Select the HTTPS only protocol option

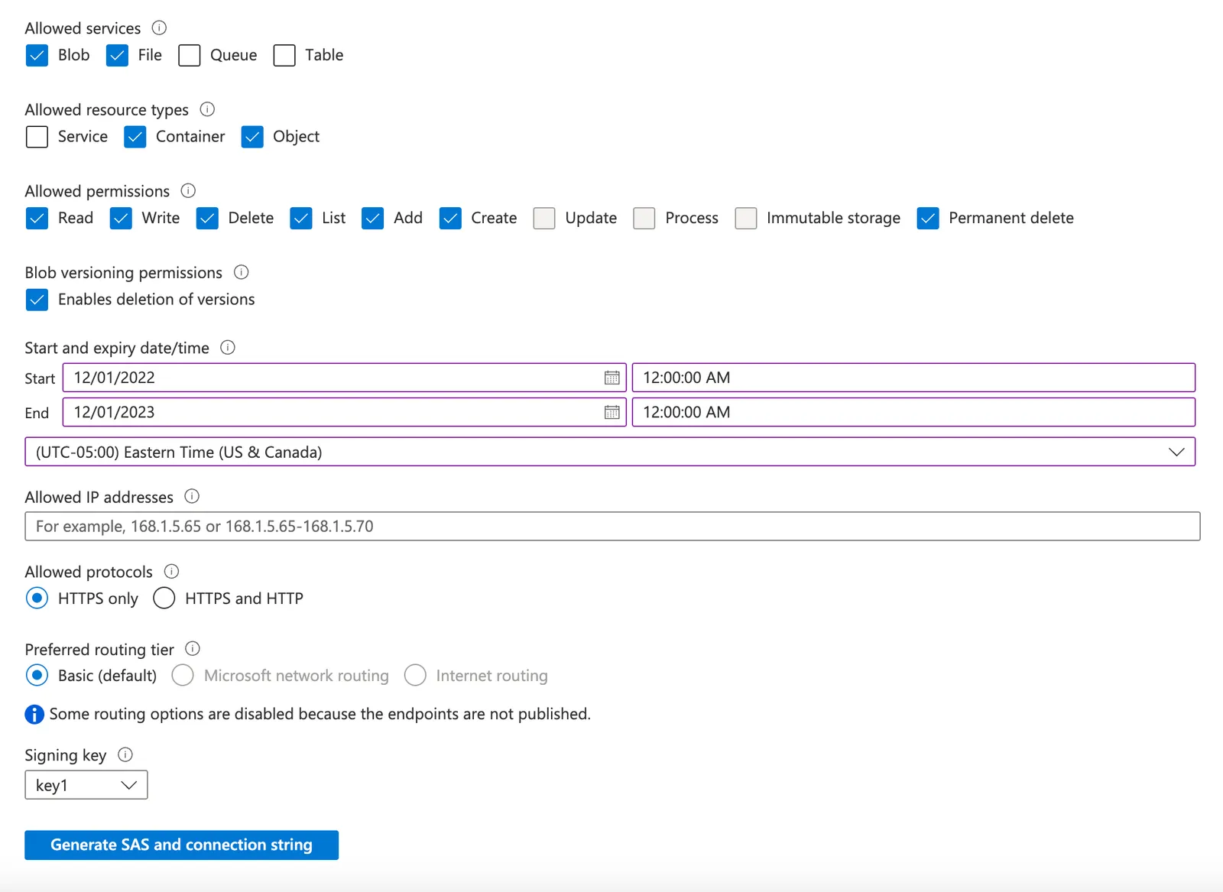tap(37, 598)
